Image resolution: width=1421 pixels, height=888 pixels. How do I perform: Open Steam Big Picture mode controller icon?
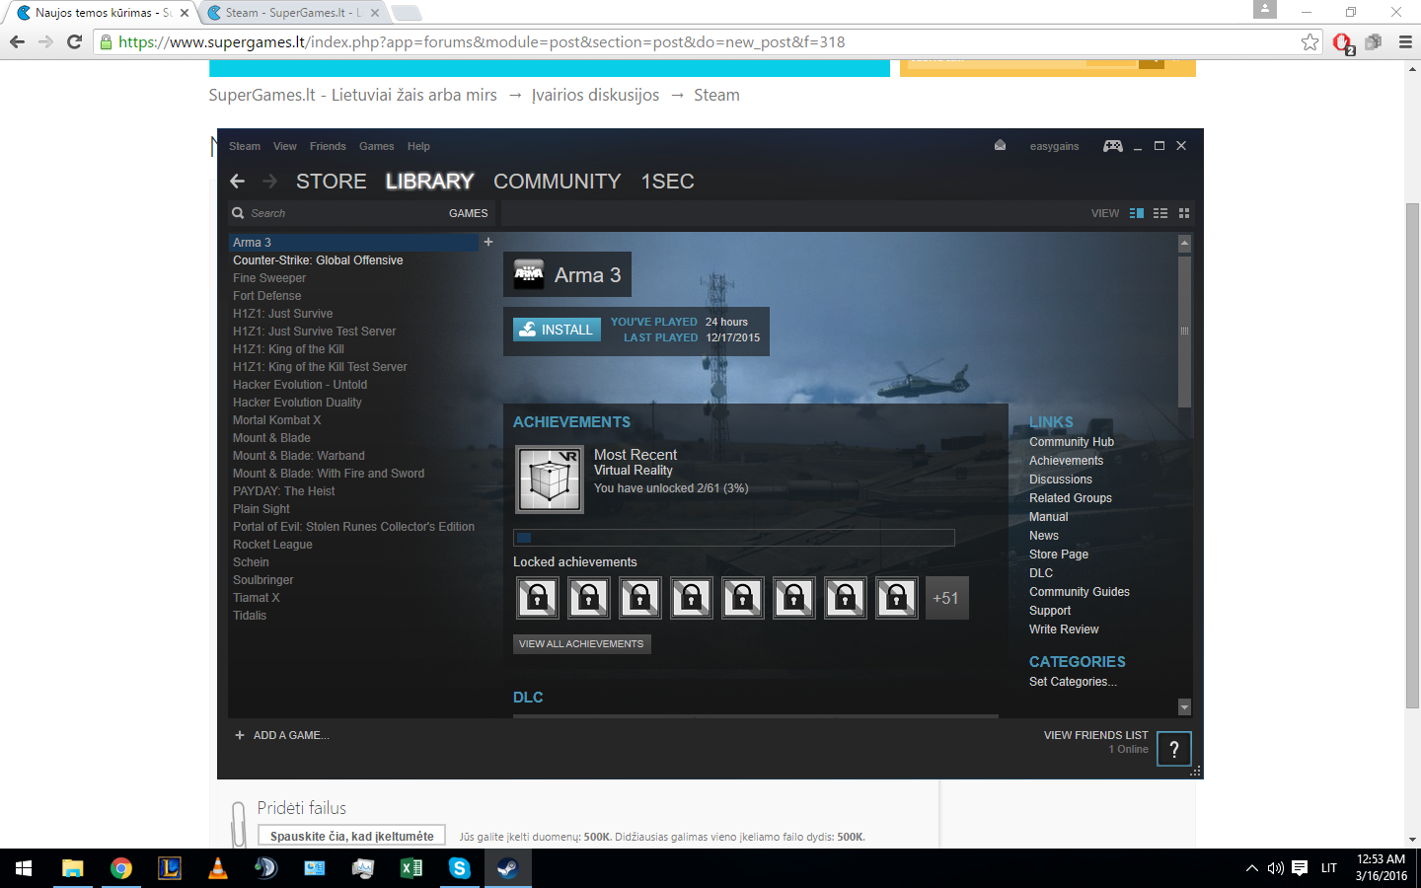[1113, 146]
